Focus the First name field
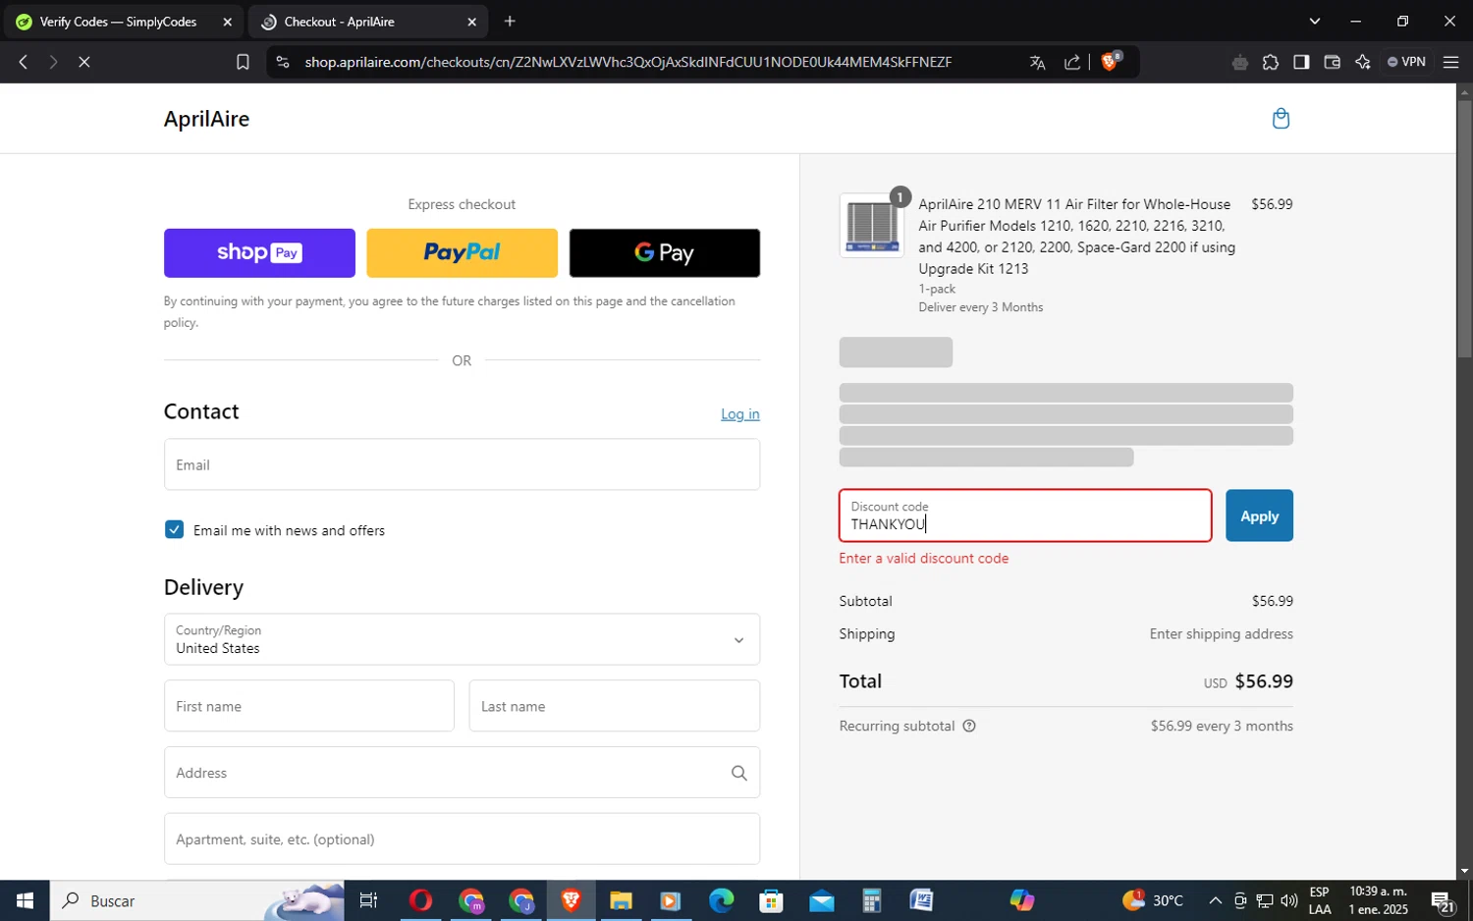Viewport: 1473px width, 921px height. pyautogui.click(x=309, y=706)
